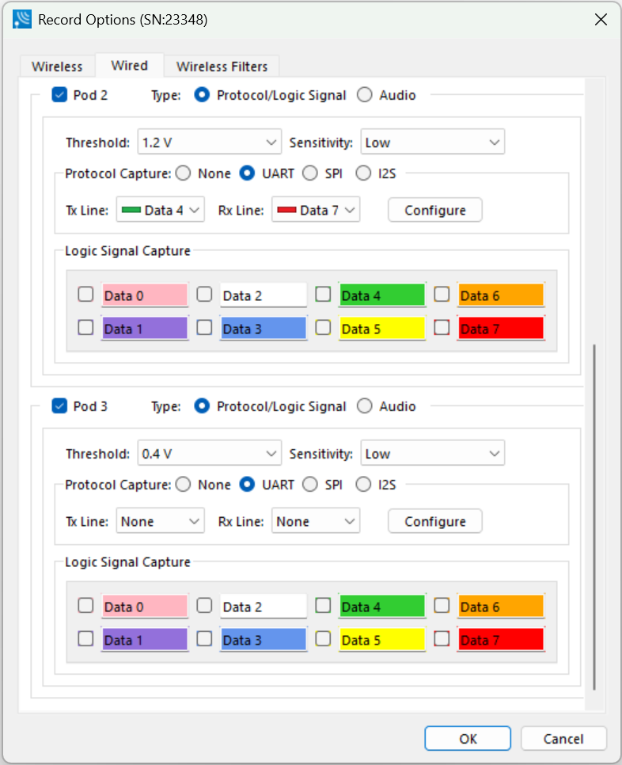Switch to the Wireless tab
This screenshot has height=765, width=622.
click(57, 67)
